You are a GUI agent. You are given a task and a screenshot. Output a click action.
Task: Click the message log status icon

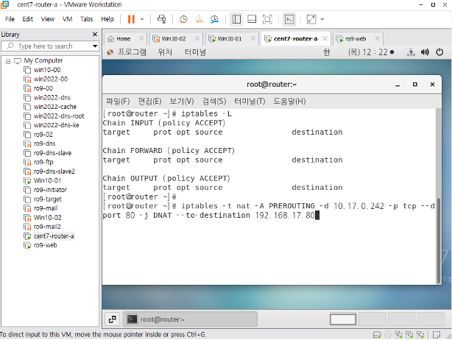(437, 335)
